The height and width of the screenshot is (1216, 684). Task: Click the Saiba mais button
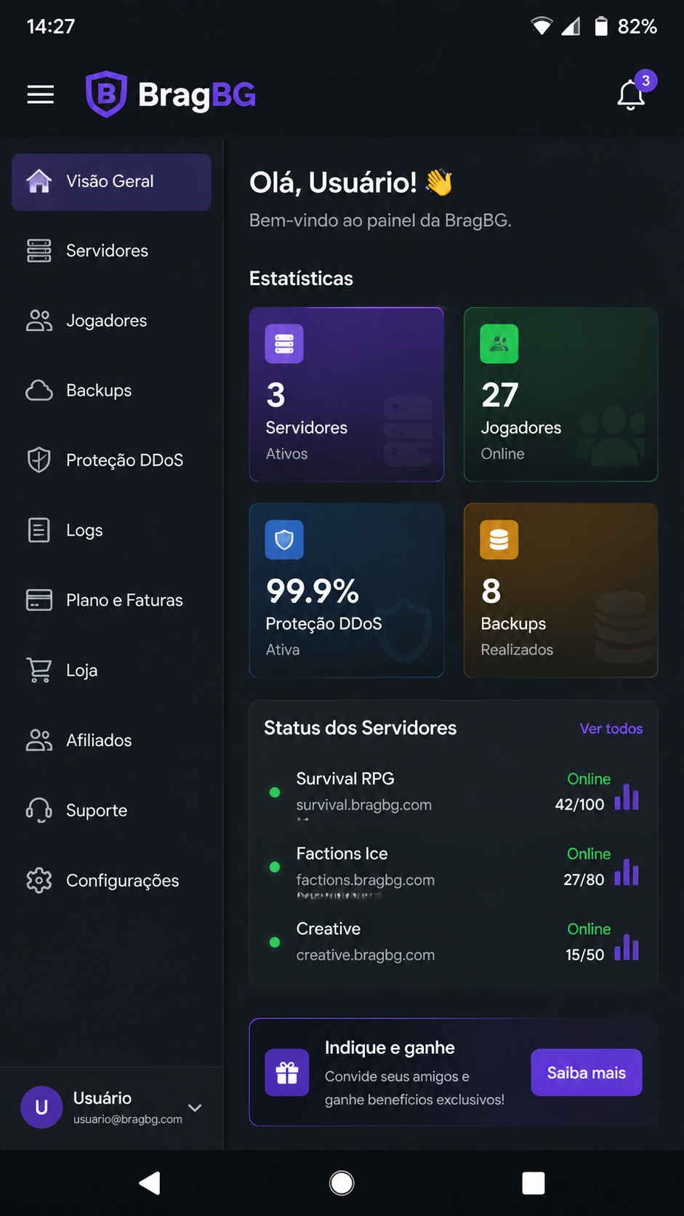click(x=587, y=1073)
